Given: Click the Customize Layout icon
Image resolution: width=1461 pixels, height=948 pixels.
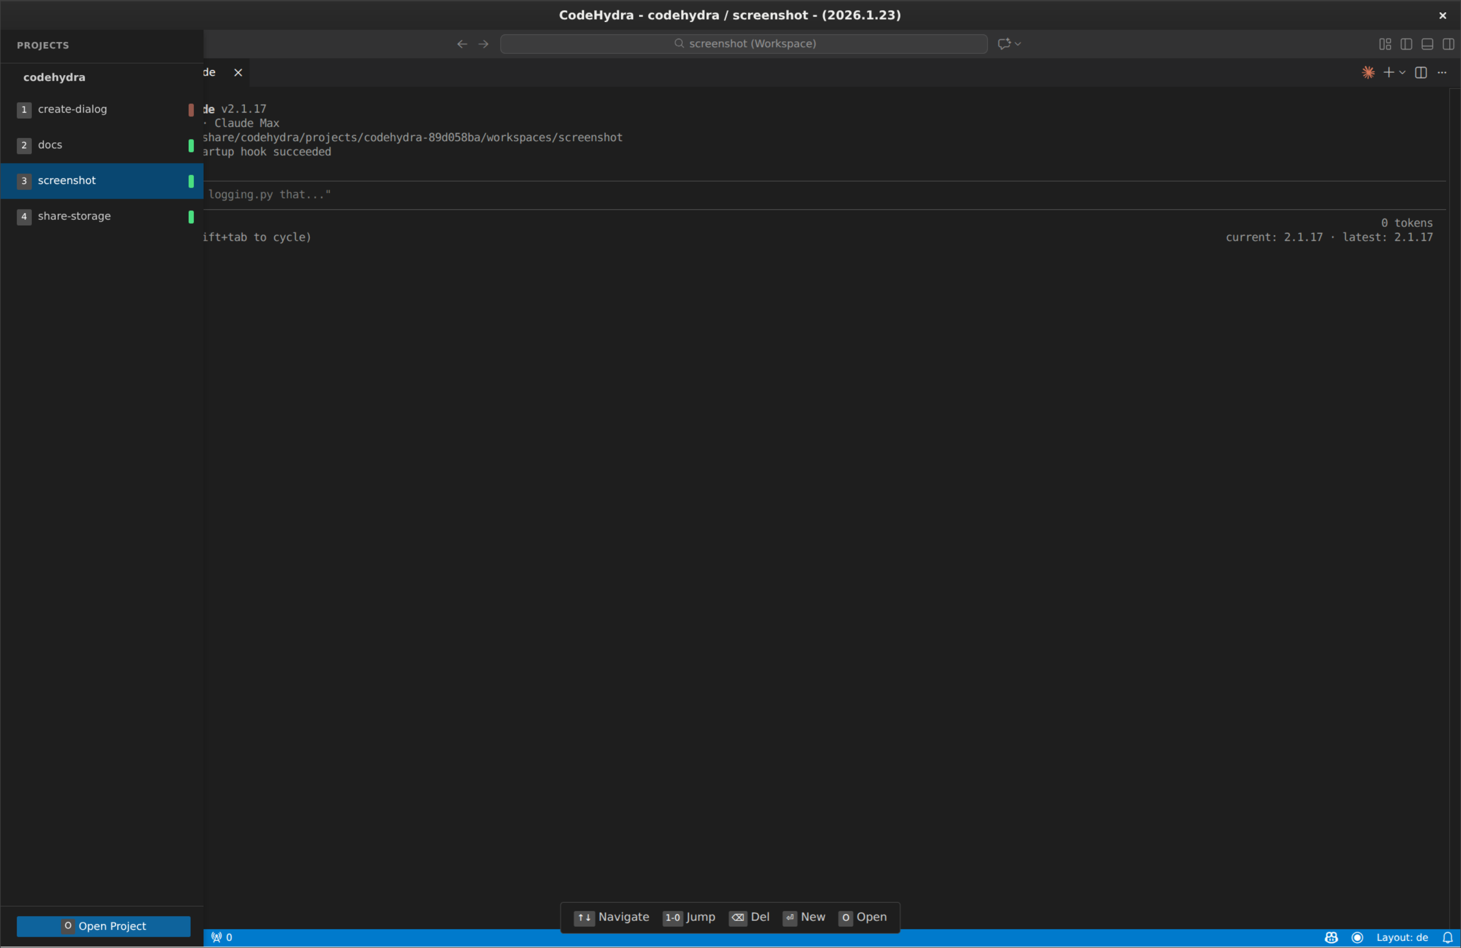Looking at the screenshot, I should coord(1385,44).
